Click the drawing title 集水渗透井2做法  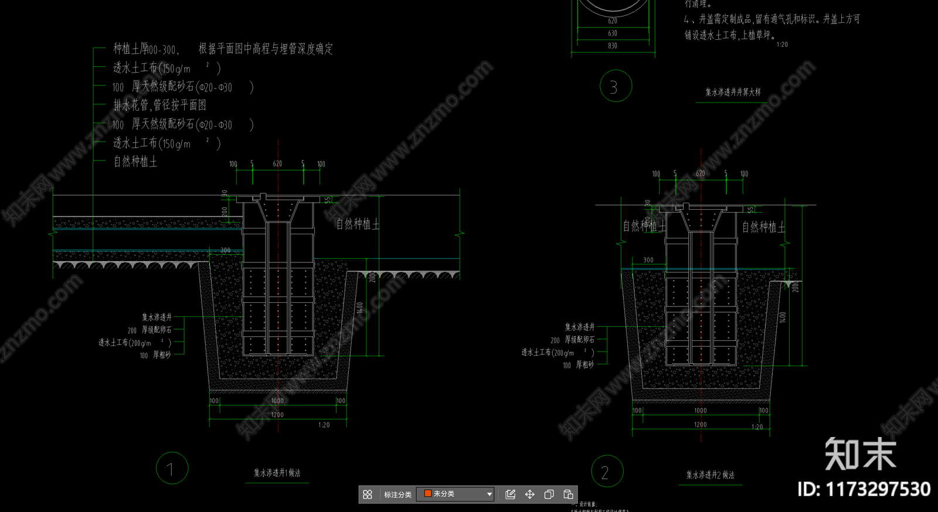tap(710, 475)
